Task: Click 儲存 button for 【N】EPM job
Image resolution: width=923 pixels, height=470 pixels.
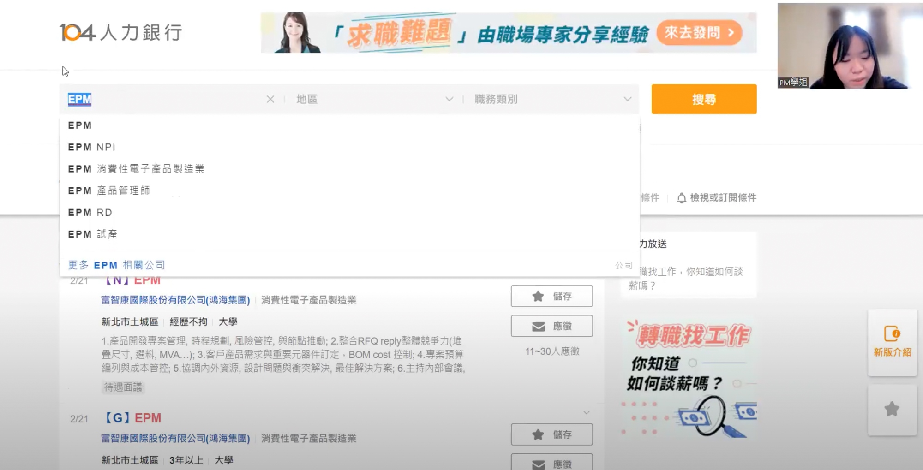Action: click(x=551, y=296)
